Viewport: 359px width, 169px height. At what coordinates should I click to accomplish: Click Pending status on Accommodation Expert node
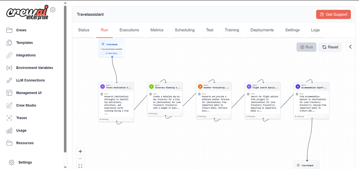click(x=300, y=116)
